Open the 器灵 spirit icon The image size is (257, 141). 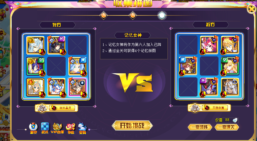[x=33, y=128]
